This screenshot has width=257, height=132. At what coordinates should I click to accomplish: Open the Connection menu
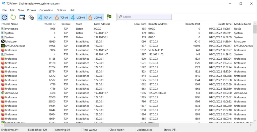pyautogui.click(x=46, y=10)
